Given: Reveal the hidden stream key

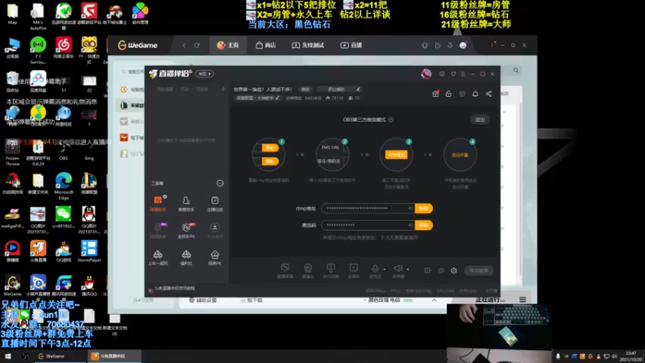Looking at the screenshot, I should click(x=410, y=225).
